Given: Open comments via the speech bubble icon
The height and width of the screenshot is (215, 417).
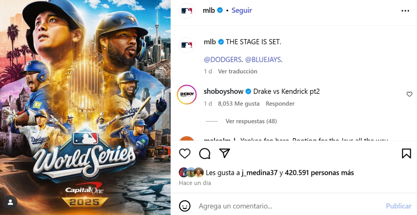Looking at the screenshot, I should coord(205,153).
